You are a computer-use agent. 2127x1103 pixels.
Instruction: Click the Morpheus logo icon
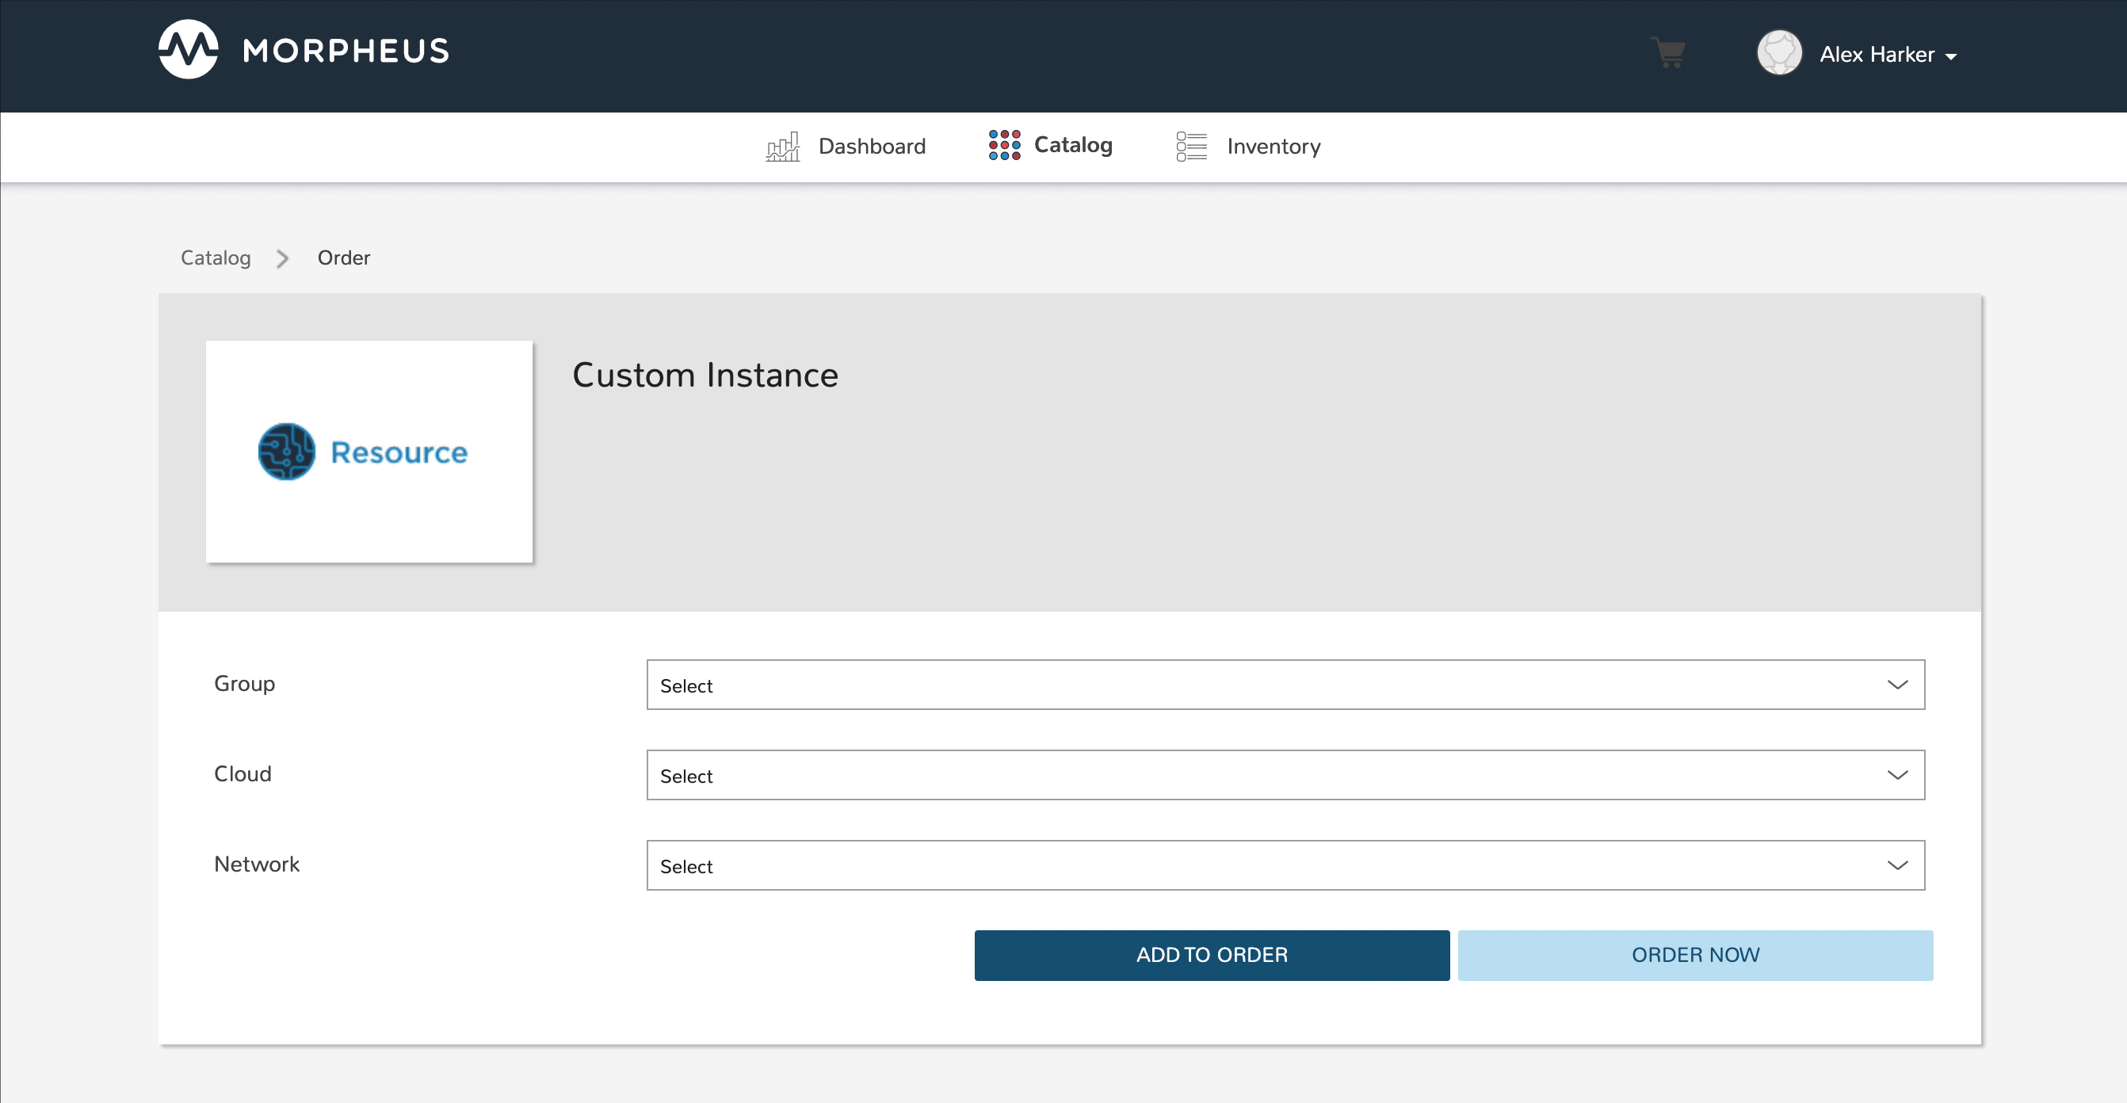189,50
